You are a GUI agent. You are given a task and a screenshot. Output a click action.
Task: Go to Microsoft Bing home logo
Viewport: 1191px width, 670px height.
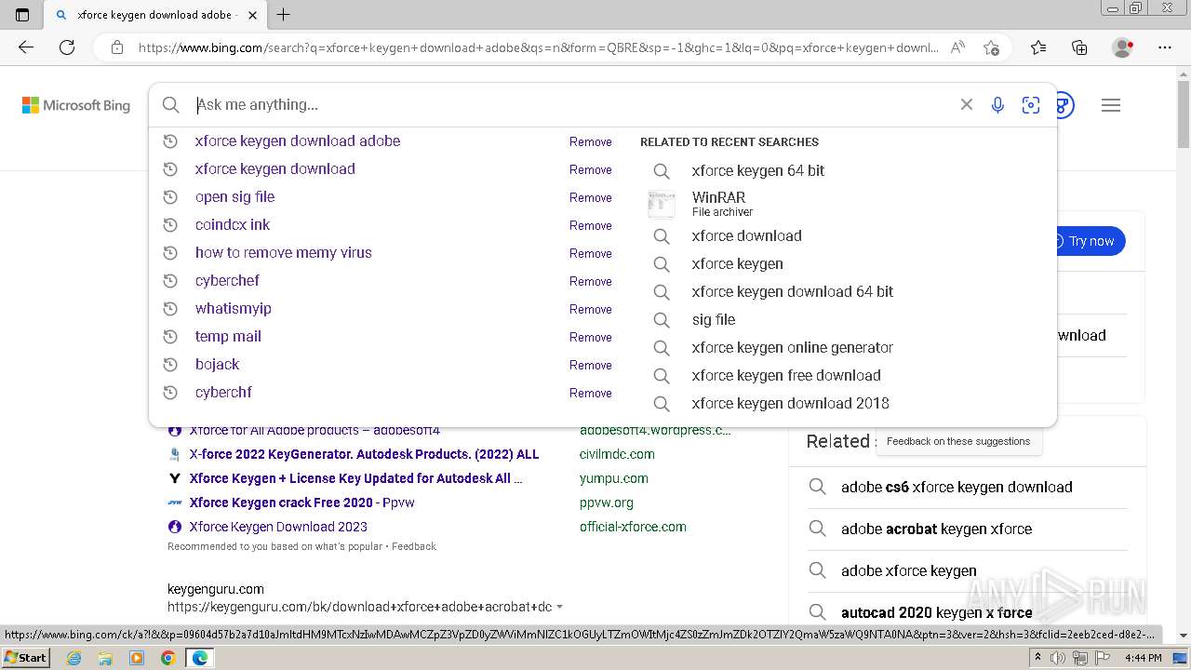point(76,105)
